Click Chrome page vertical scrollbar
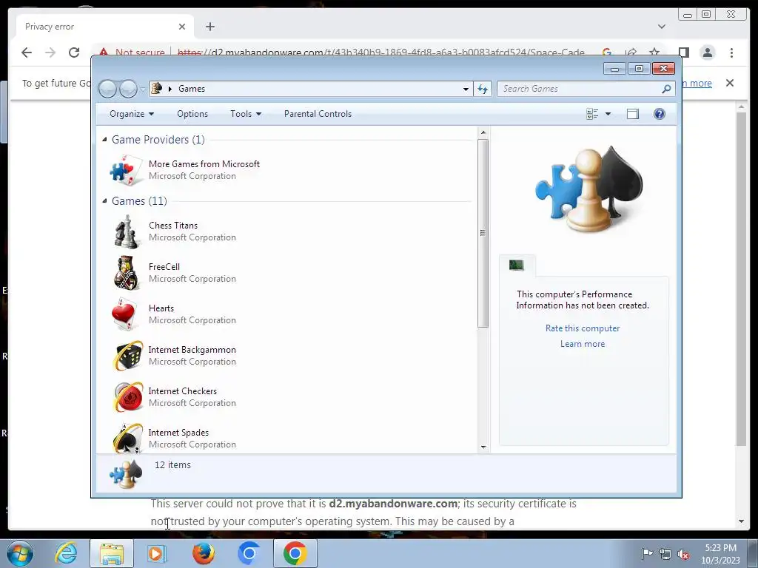This screenshot has height=568, width=758. tap(741, 279)
